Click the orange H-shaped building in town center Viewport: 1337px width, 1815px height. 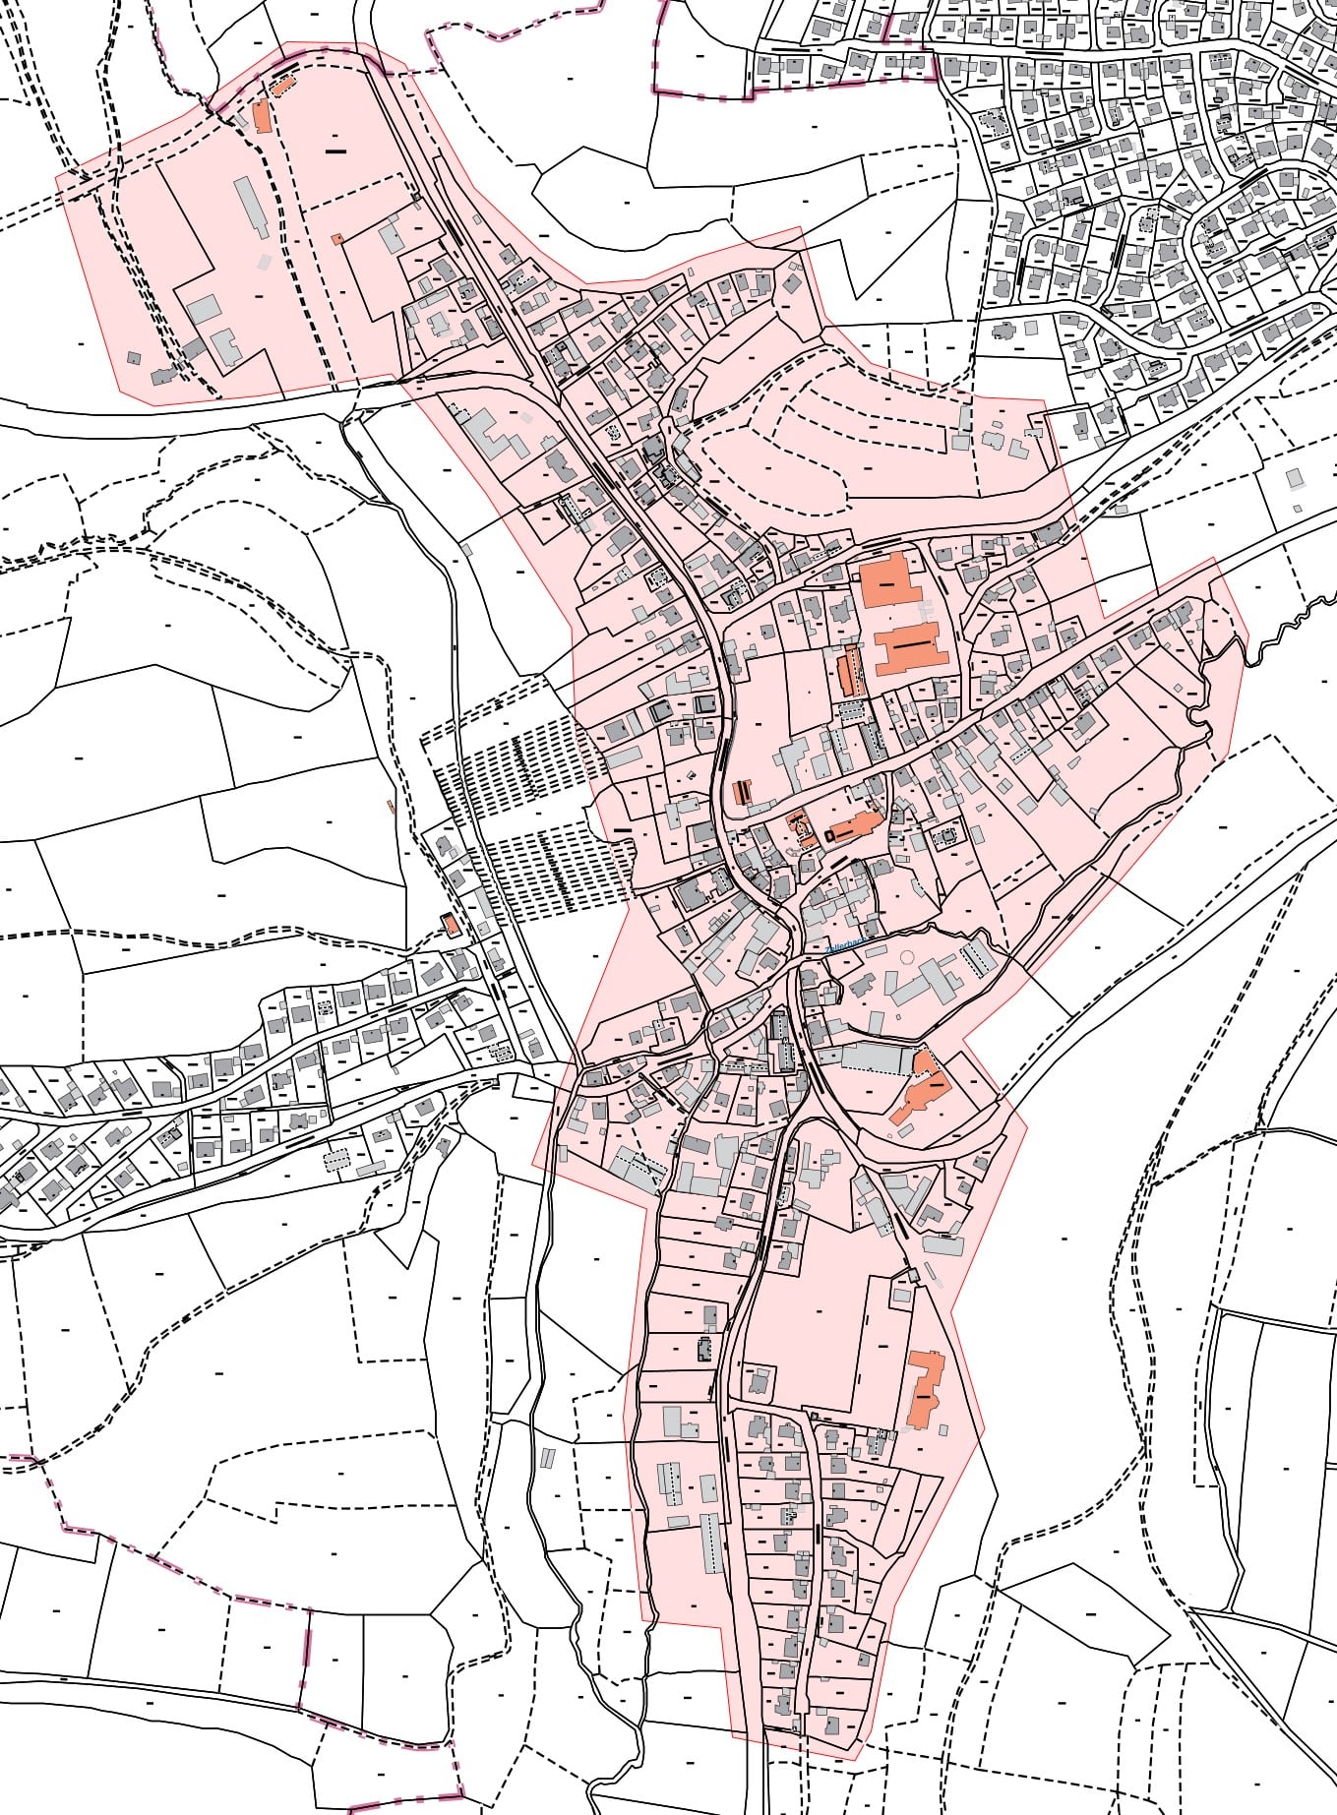pos(911,648)
